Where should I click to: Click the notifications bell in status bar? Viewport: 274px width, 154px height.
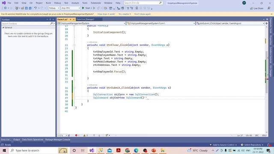269,145
